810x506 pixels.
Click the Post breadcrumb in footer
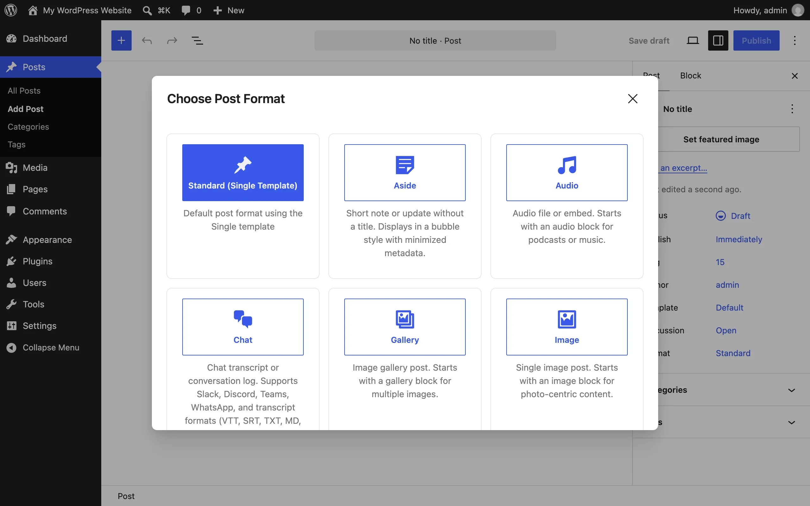click(x=126, y=496)
